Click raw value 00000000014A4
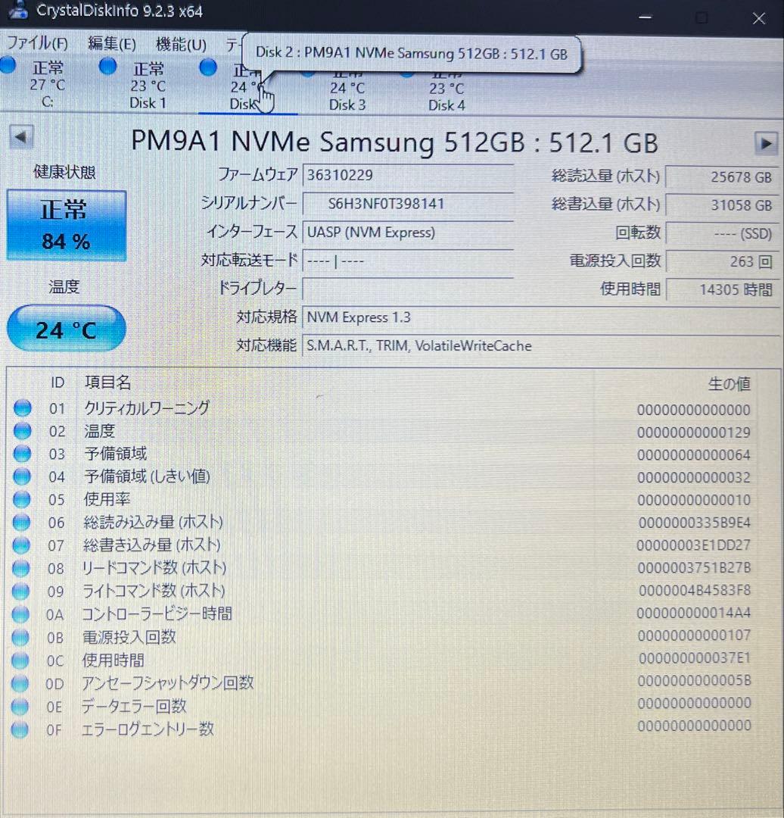The height and width of the screenshot is (818, 784). (693, 613)
